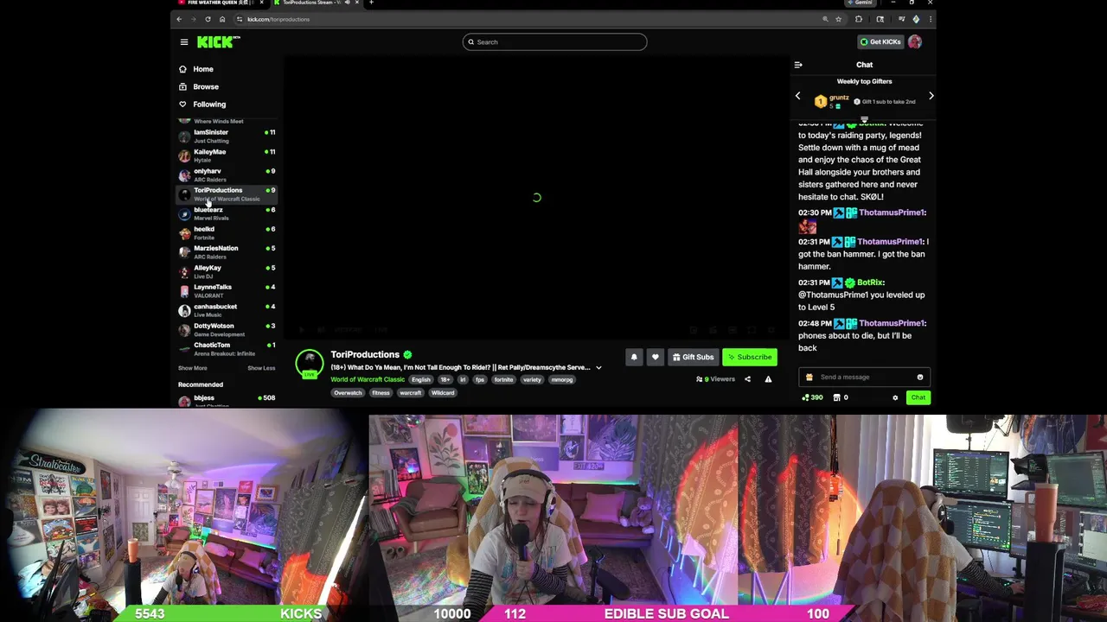1107x622 pixels.
Task: Open recommended channel bbjess
Action: pyautogui.click(x=227, y=401)
